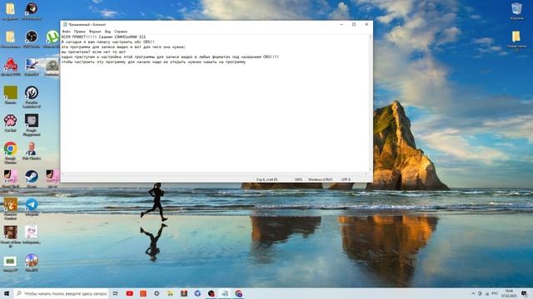Open the Справка menu in Notepad
This screenshot has width=533, height=299.
click(x=121, y=32)
